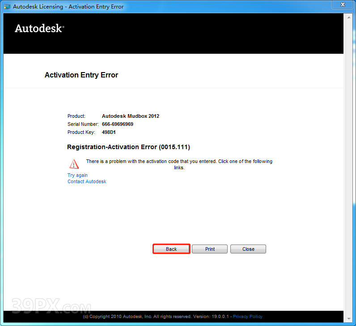
Task: Open the Privacy Policy link
Action: click(x=247, y=316)
